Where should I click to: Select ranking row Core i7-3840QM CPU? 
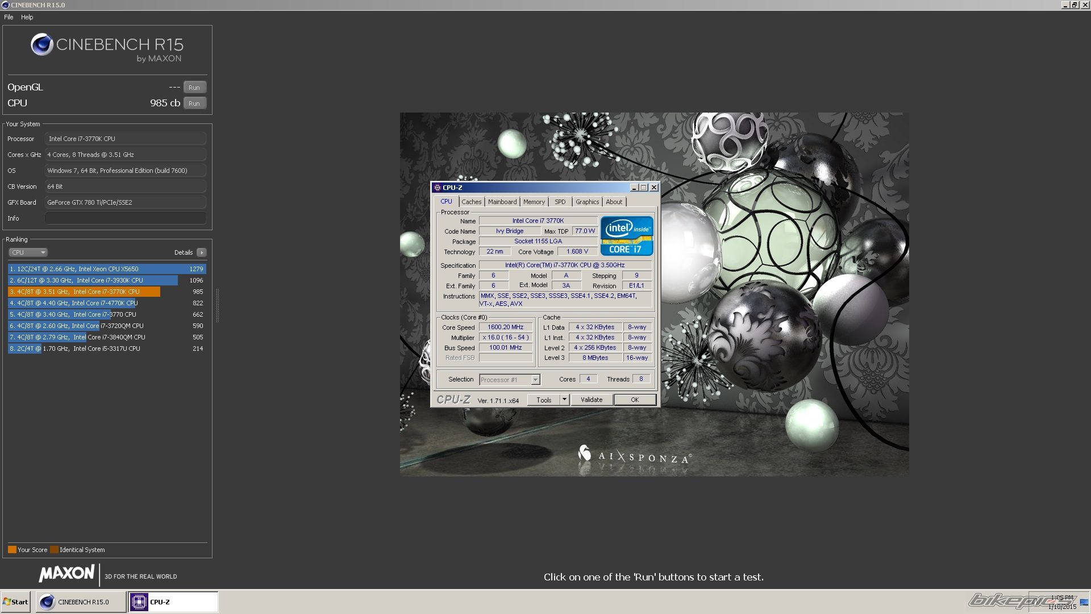pyautogui.click(x=107, y=337)
